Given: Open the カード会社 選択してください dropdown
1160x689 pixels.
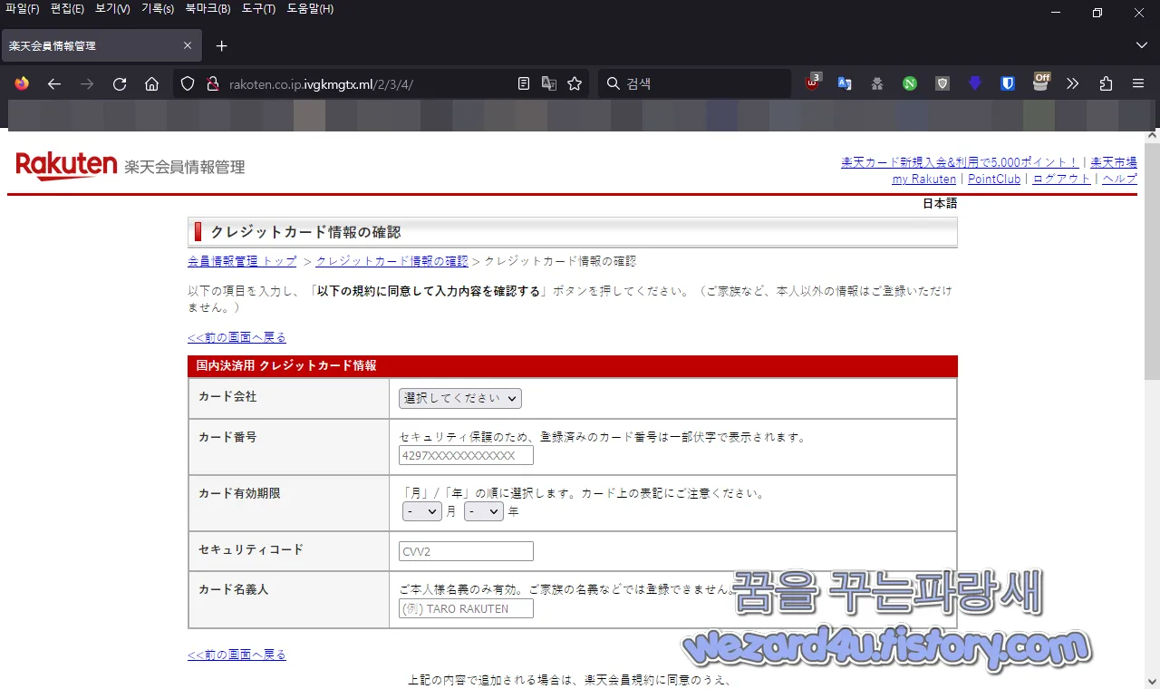Looking at the screenshot, I should tap(460, 398).
